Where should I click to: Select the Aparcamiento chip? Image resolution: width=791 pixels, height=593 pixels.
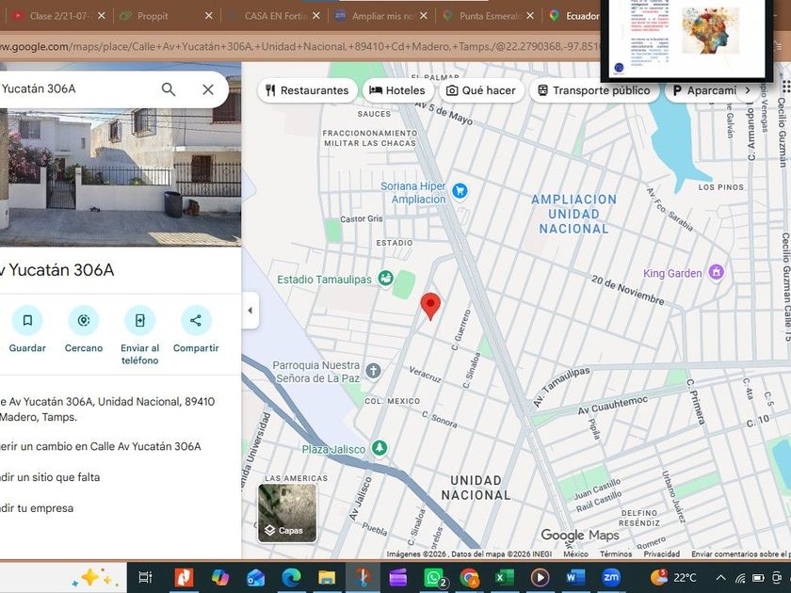click(x=704, y=90)
